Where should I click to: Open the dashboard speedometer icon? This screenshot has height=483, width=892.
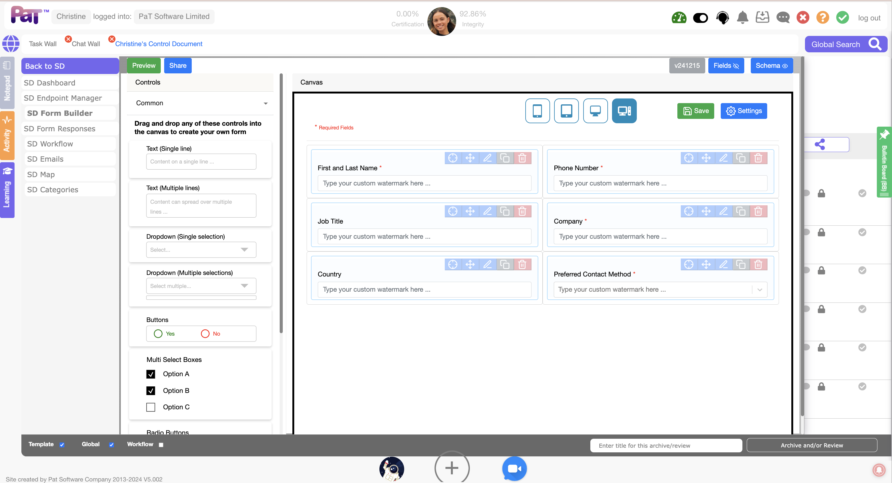tap(679, 17)
